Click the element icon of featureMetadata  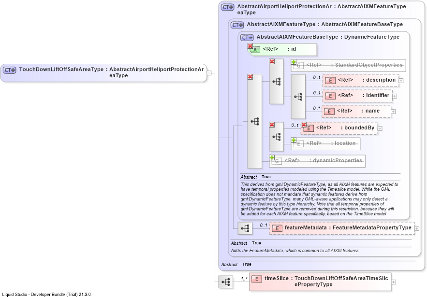tap(277, 228)
